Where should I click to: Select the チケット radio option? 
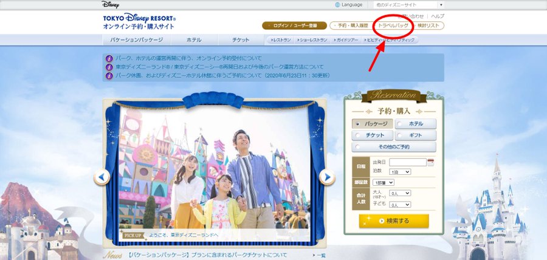coord(372,135)
